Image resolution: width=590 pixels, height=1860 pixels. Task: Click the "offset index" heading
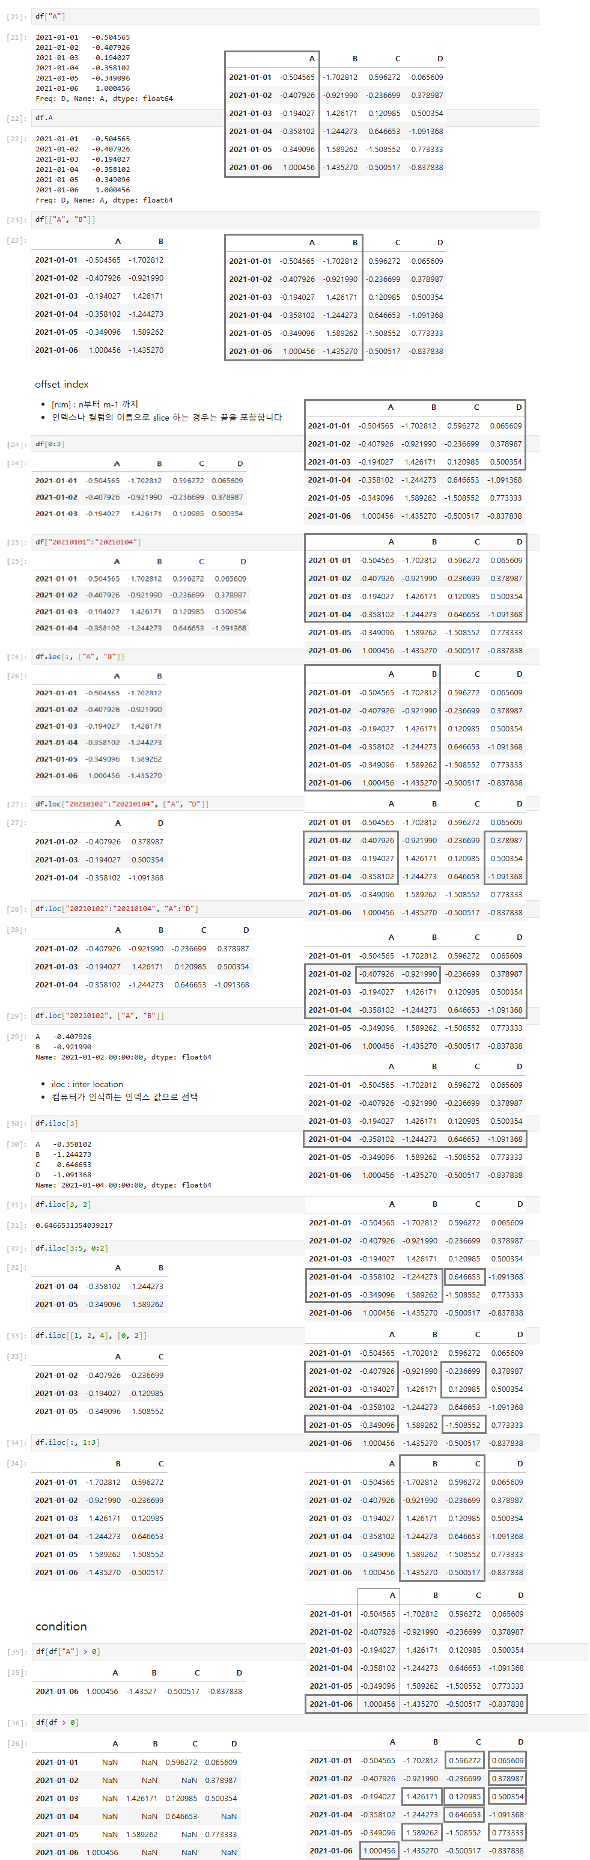coord(62,384)
